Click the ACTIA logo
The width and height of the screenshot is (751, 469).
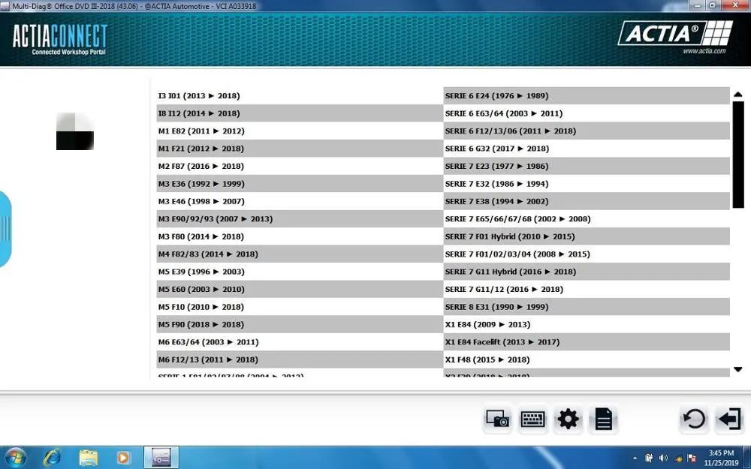pos(675,34)
